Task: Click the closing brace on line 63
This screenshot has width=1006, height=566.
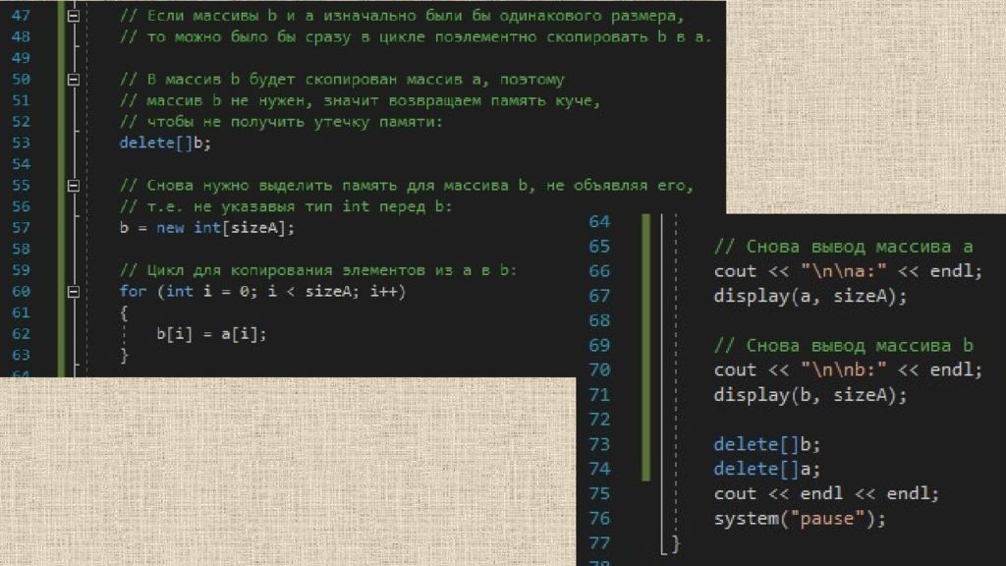Action: tap(124, 355)
